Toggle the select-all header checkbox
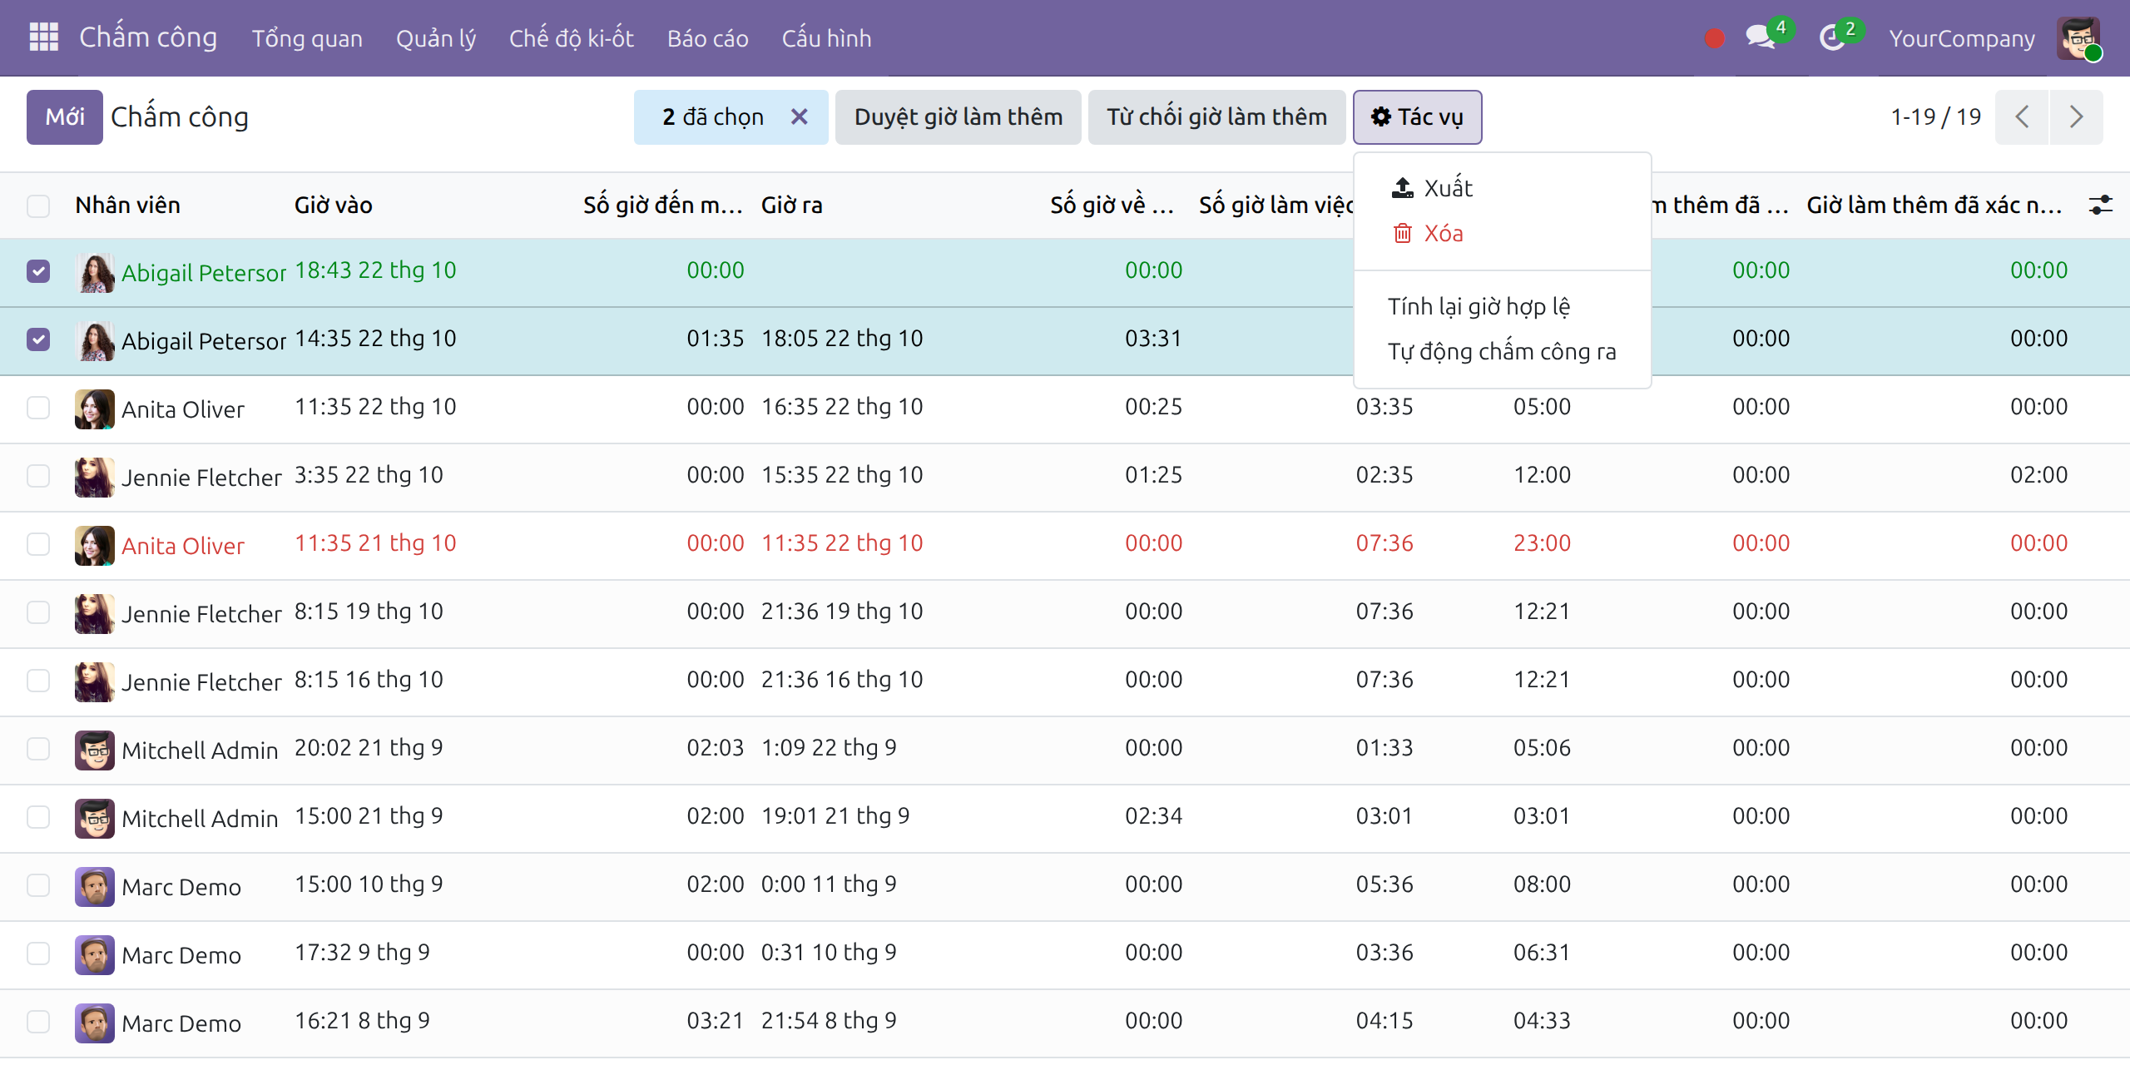The height and width of the screenshot is (1065, 2130). coord(38,206)
